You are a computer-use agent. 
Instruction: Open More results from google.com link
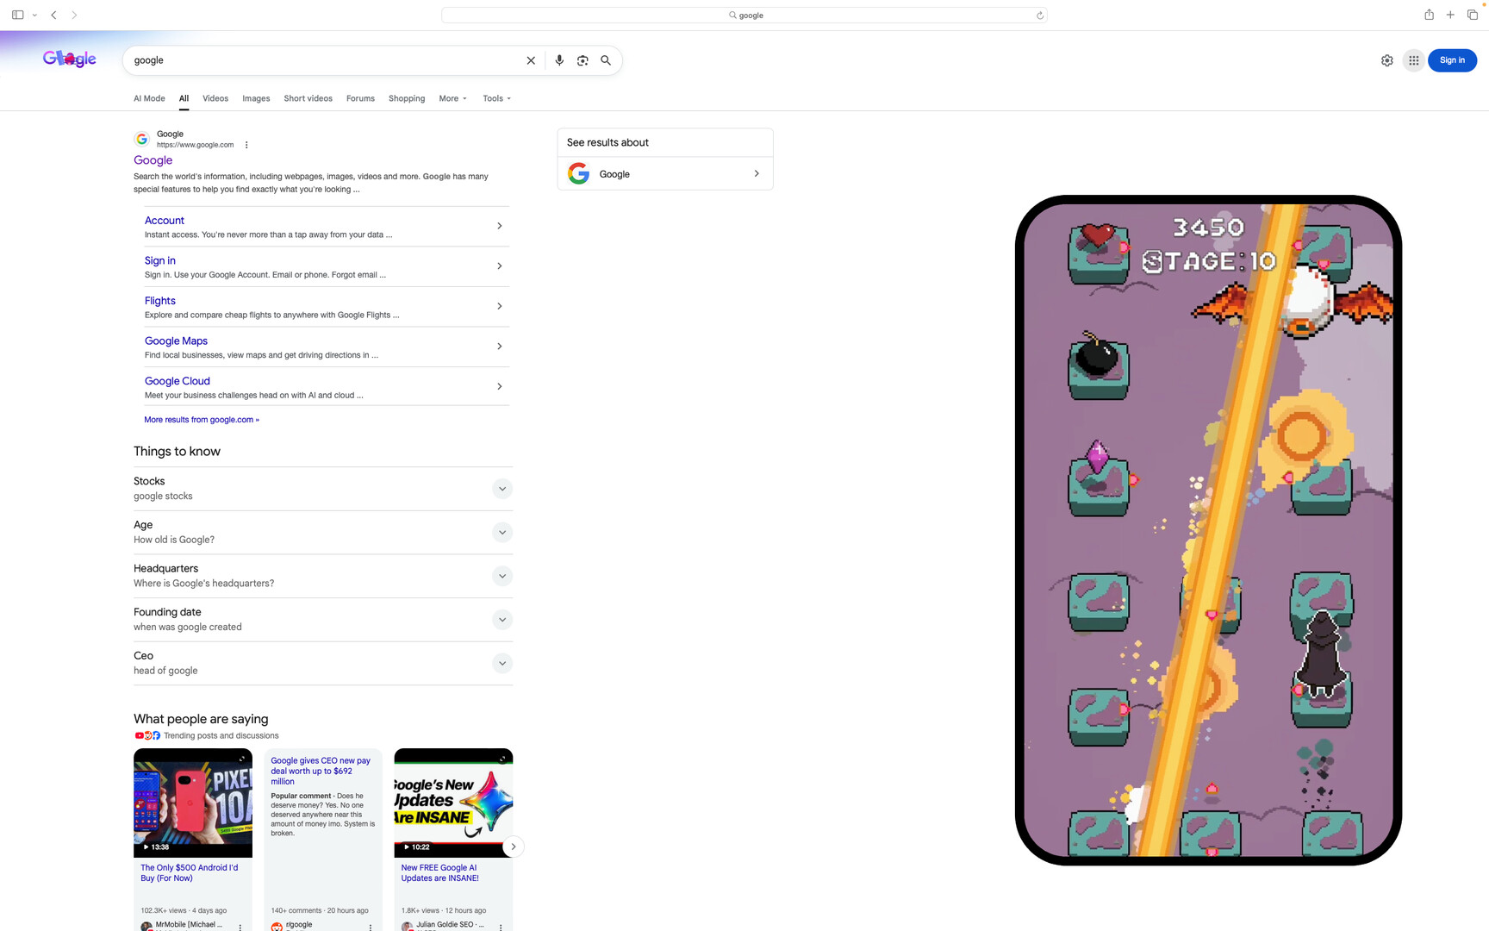[x=202, y=420]
